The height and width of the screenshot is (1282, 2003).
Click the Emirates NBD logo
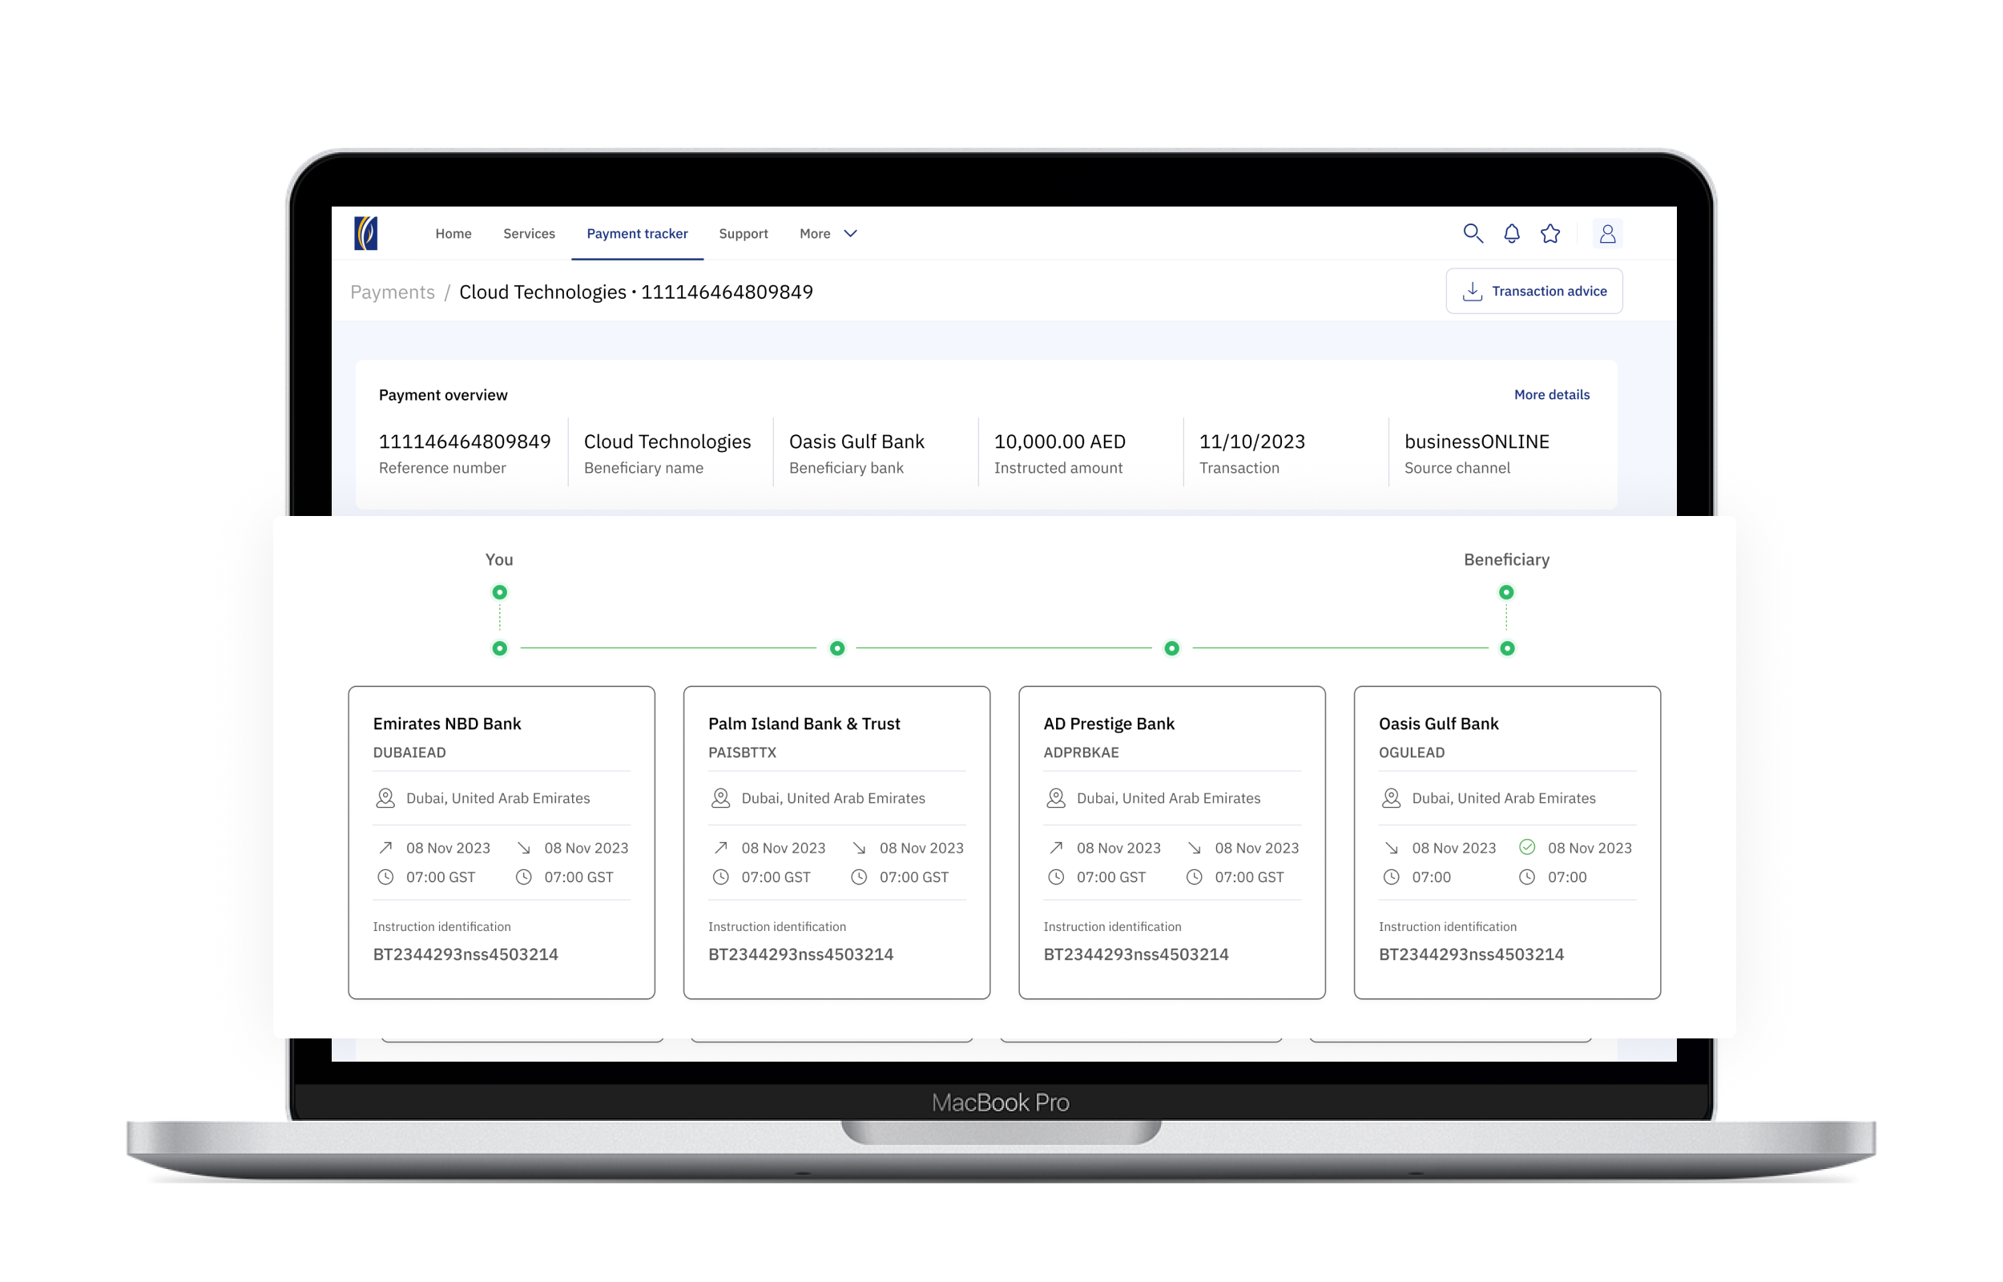pyautogui.click(x=366, y=233)
